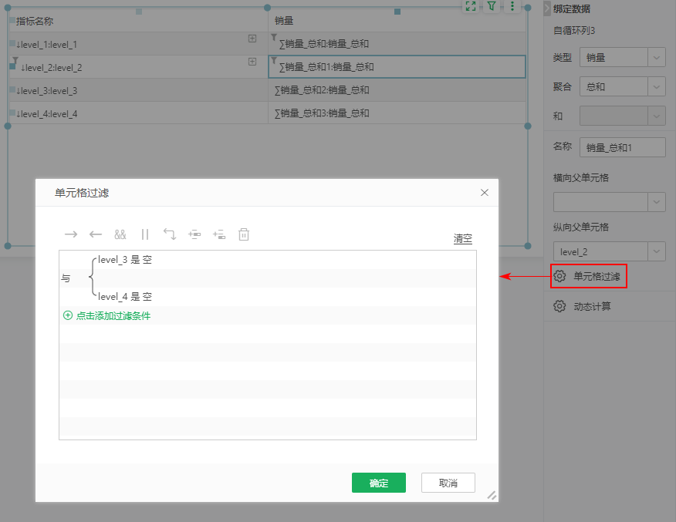The height and width of the screenshot is (522, 676).
Task: Select the && AND operator icon
Action: point(120,234)
